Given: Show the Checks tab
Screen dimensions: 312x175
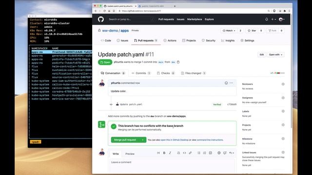Looking at the screenshot, I should 166,73.
